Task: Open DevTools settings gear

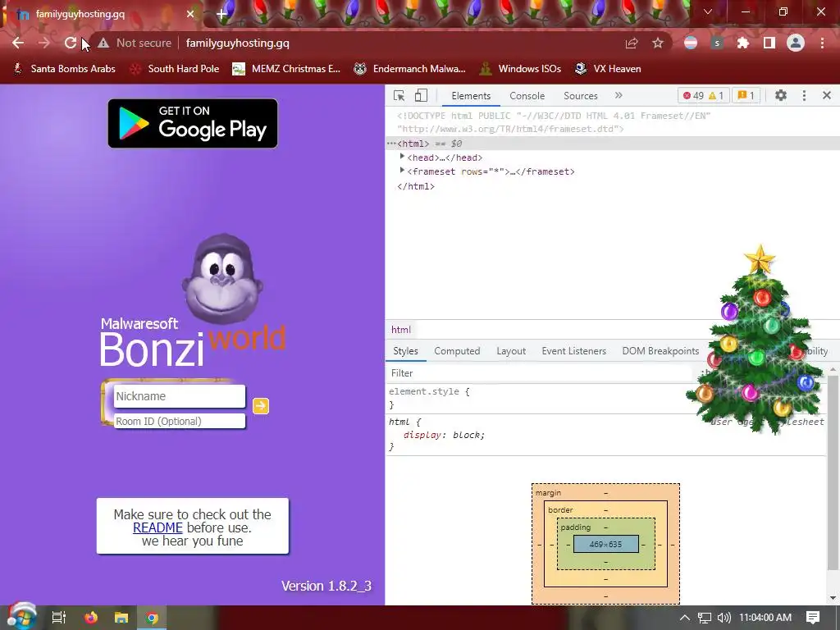Action: click(x=781, y=95)
